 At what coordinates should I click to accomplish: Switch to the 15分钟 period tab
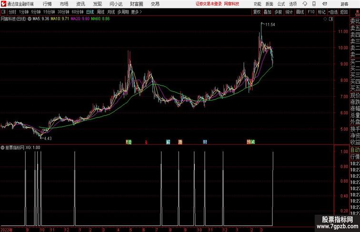coord(49,12)
